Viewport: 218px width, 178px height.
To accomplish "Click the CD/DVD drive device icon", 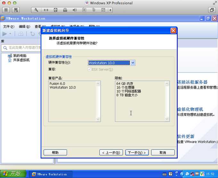I will [65, 10].
